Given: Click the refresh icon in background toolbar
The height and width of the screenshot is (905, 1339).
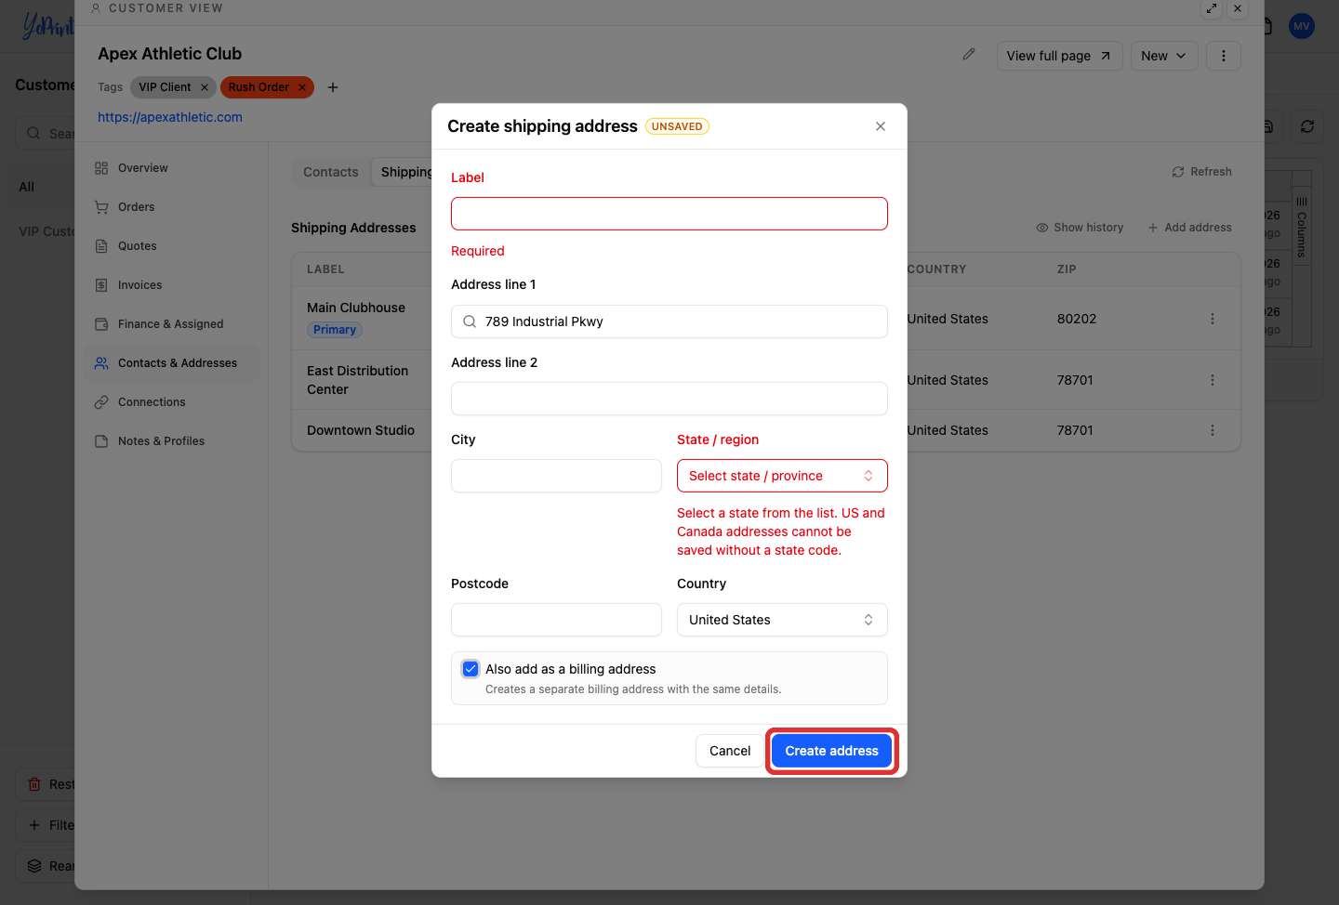Looking at the screenshot, I should (1307, 126).
